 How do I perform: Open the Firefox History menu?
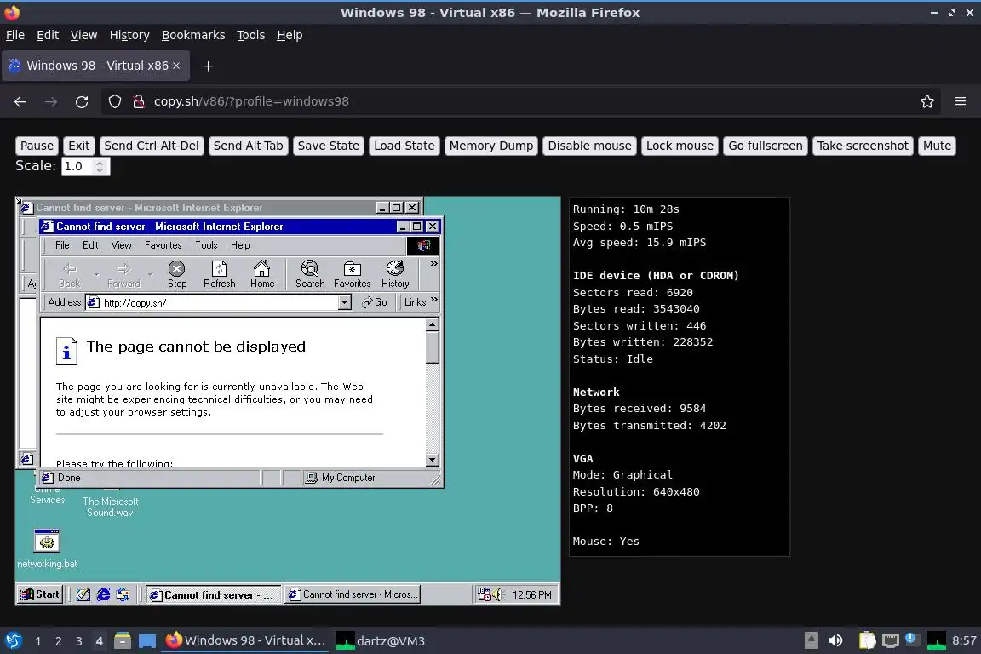pyautogui.click(x=129, y=35)
